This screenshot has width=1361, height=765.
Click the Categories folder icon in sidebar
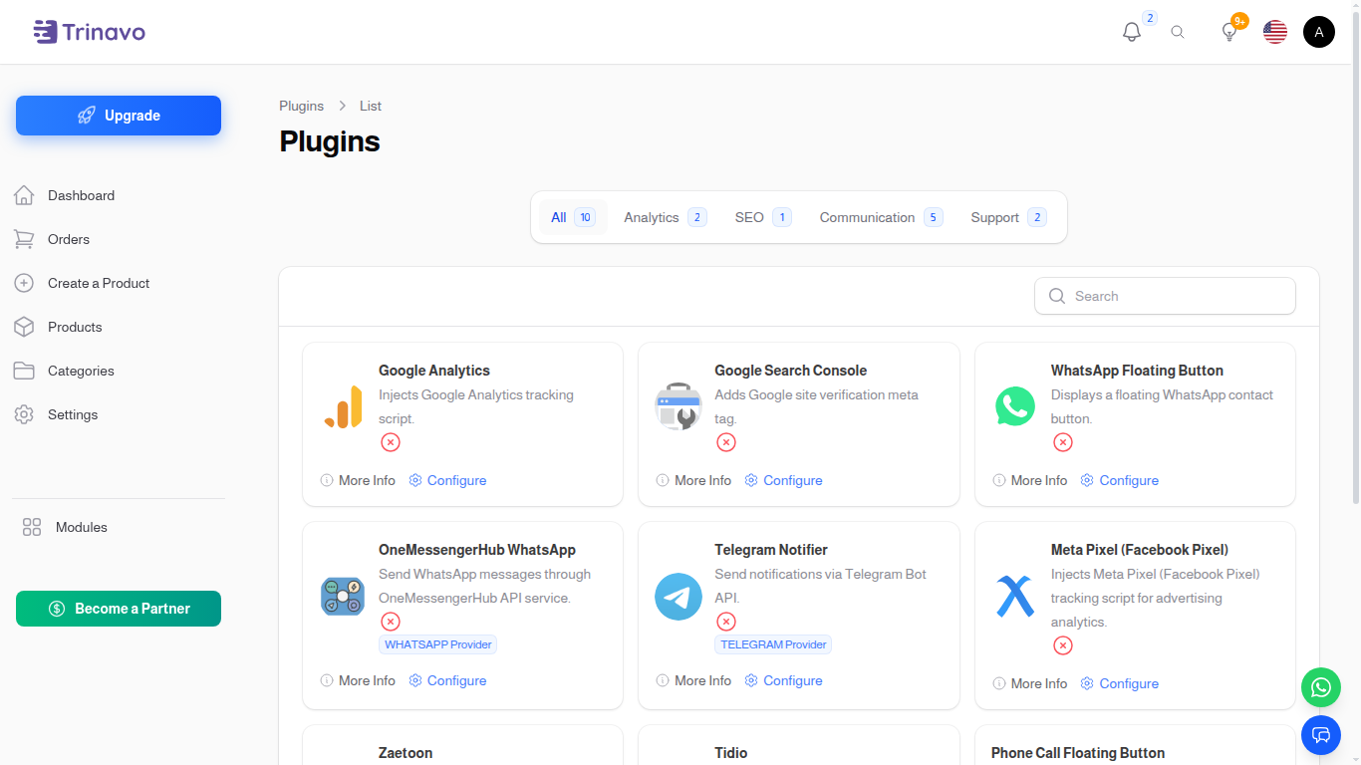pyautogui.click(x=24, y=371)
